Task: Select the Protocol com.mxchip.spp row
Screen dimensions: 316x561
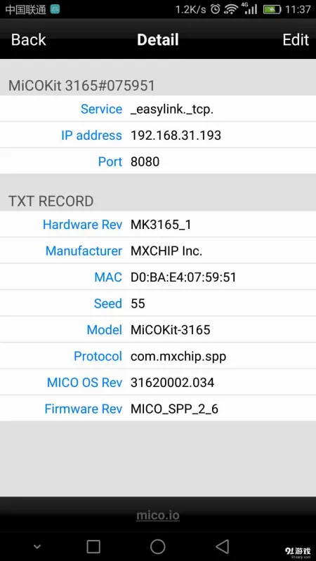Action: click(158, 356)
